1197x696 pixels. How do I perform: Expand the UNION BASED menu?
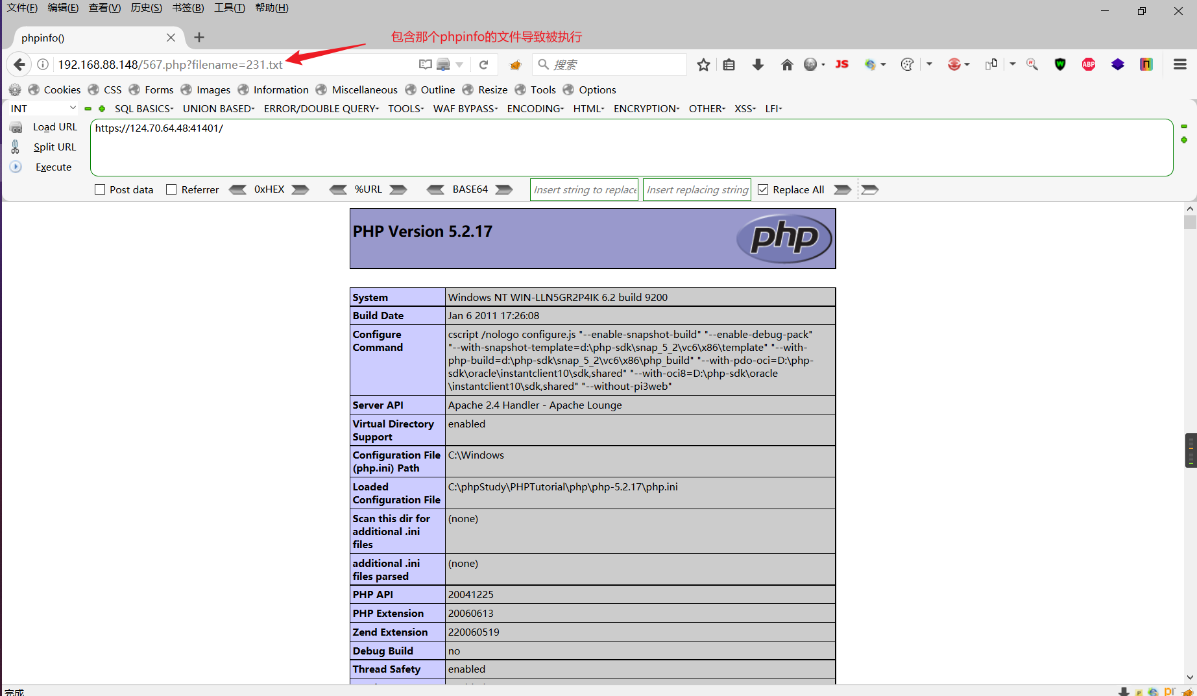pyautogui.click(x=219, y=108)
